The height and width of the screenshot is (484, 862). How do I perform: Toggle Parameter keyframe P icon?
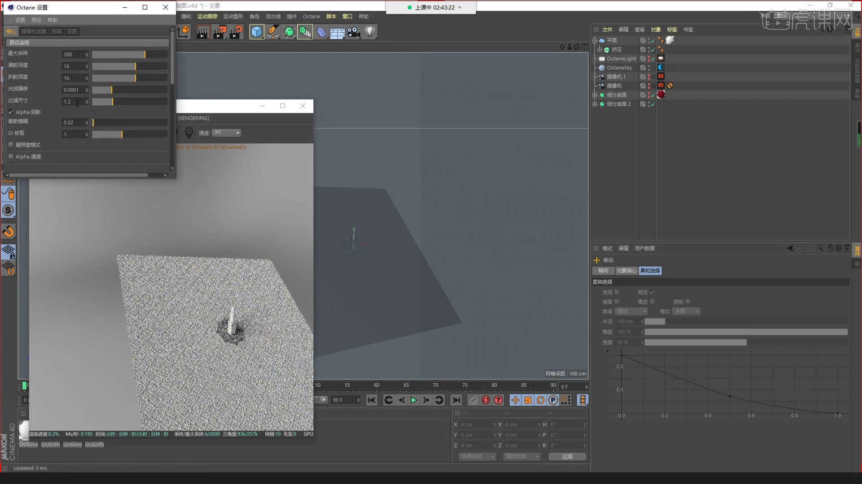553,400
